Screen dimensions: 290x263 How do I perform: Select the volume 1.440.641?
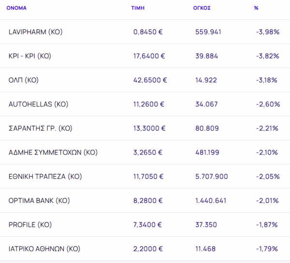(211, 201)
